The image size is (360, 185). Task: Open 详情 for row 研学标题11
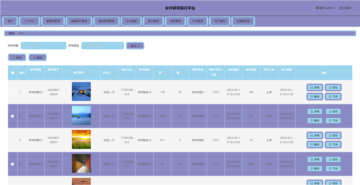[315, 159]
